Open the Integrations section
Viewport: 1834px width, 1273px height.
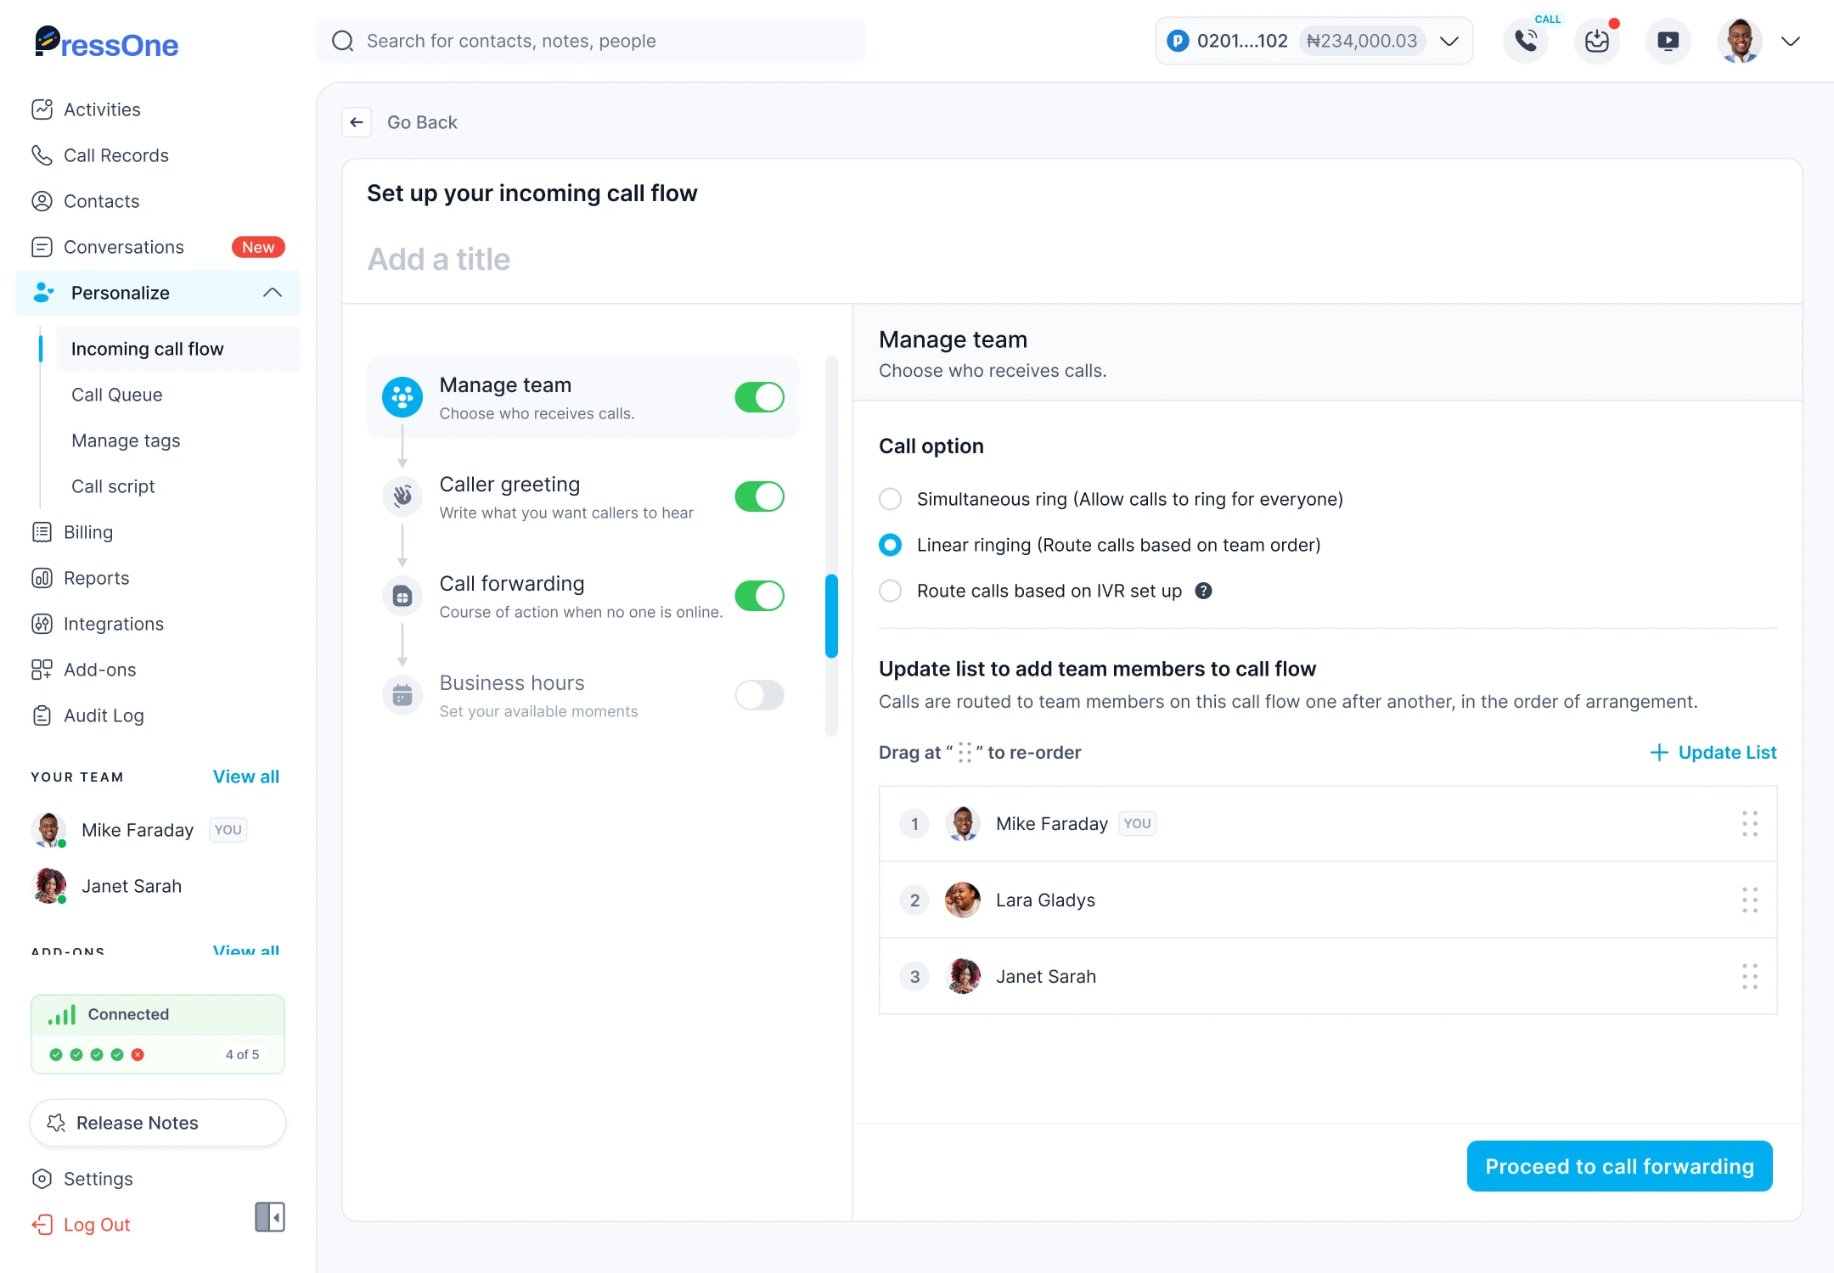point(114,624)
